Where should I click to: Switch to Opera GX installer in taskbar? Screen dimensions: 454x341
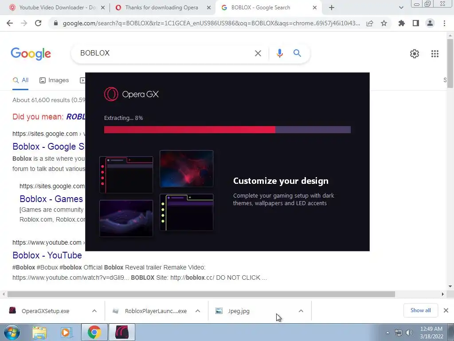(121, 333)
